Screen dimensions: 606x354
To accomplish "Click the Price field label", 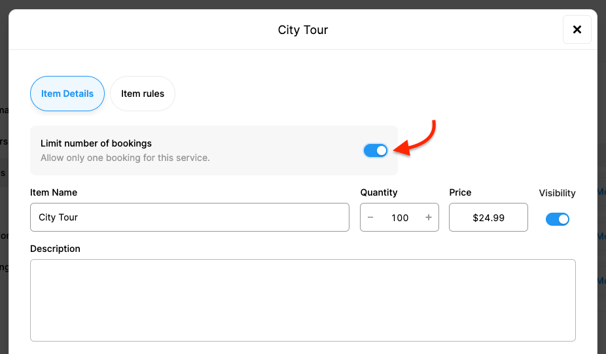I will tap(460, 192).
